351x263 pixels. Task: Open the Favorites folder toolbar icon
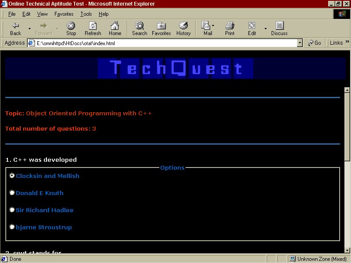tap(161, 26)
